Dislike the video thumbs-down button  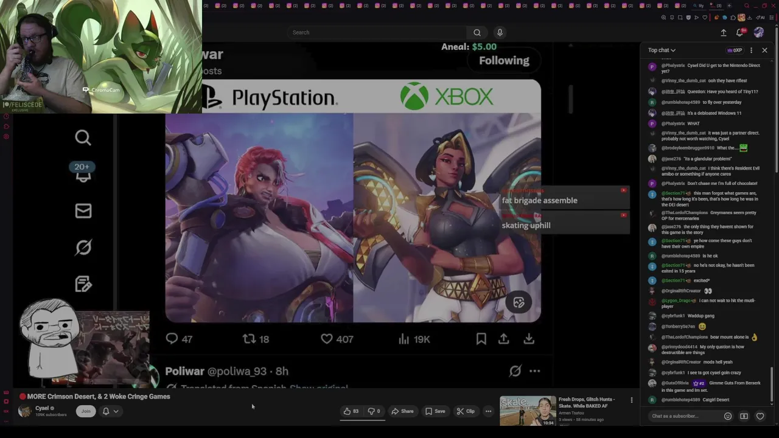pos(374,411)
